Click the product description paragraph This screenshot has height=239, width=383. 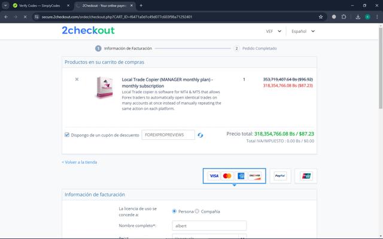pos(172,100)
